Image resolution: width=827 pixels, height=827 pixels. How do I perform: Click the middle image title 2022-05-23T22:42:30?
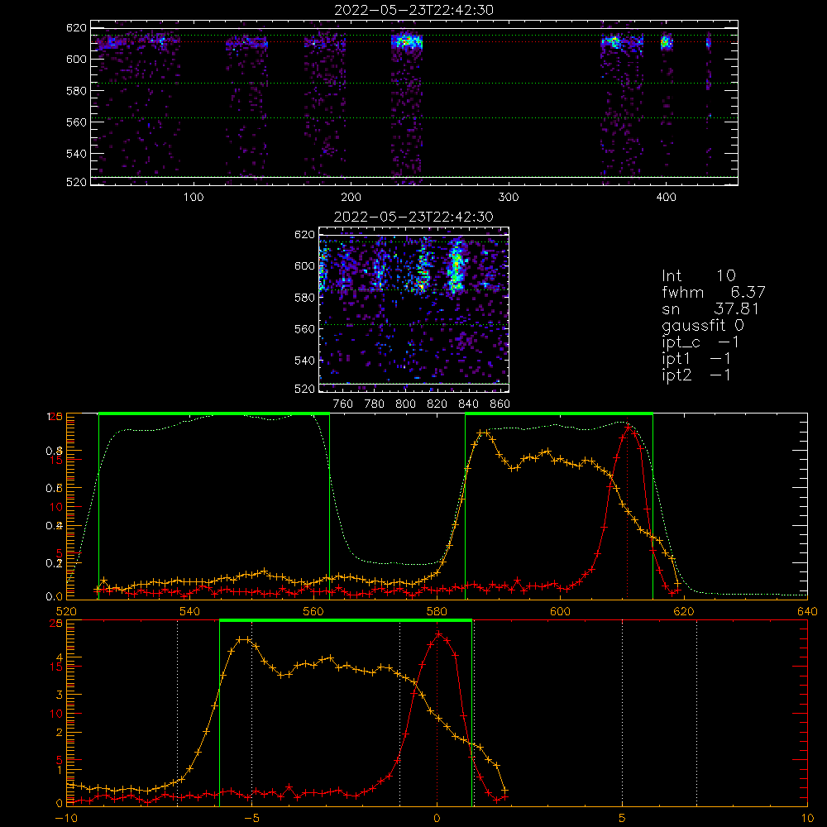(413, 217)
